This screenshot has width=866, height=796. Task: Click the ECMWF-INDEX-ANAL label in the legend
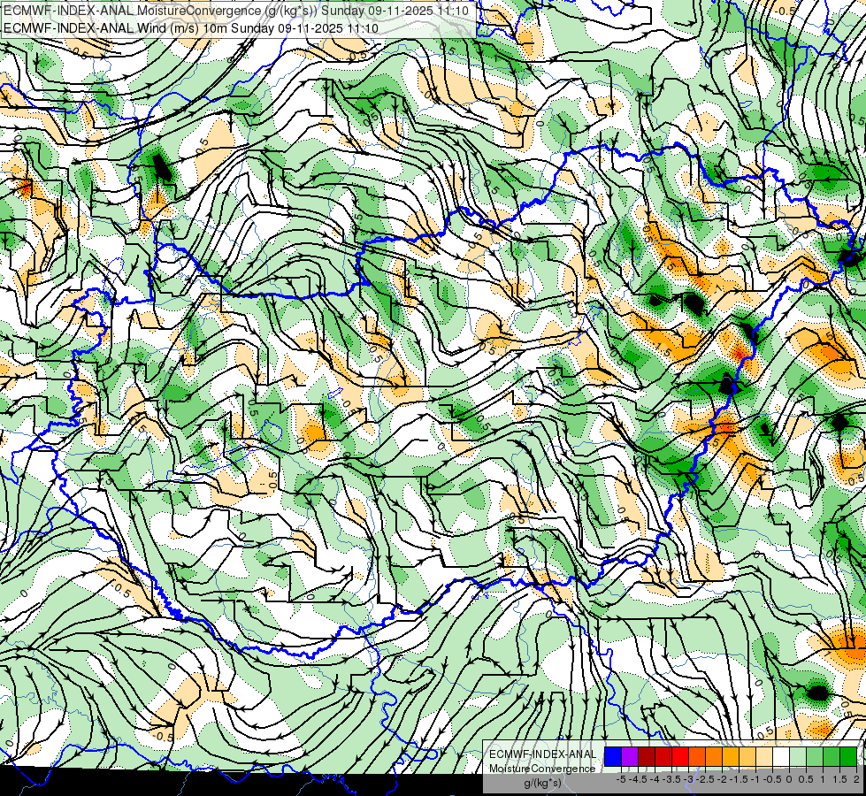542,754
